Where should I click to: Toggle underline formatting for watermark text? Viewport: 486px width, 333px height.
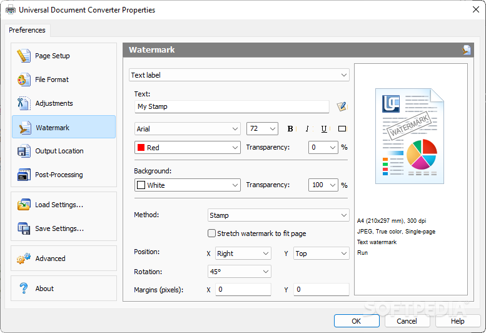coord(324,129)
